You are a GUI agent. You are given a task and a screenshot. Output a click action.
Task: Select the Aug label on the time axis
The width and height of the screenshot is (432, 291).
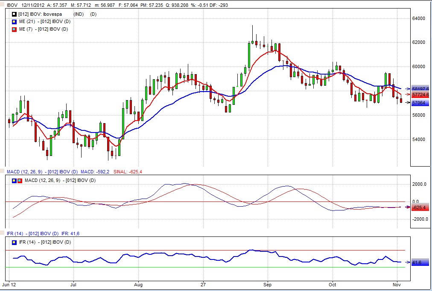(x=138, y=284)
